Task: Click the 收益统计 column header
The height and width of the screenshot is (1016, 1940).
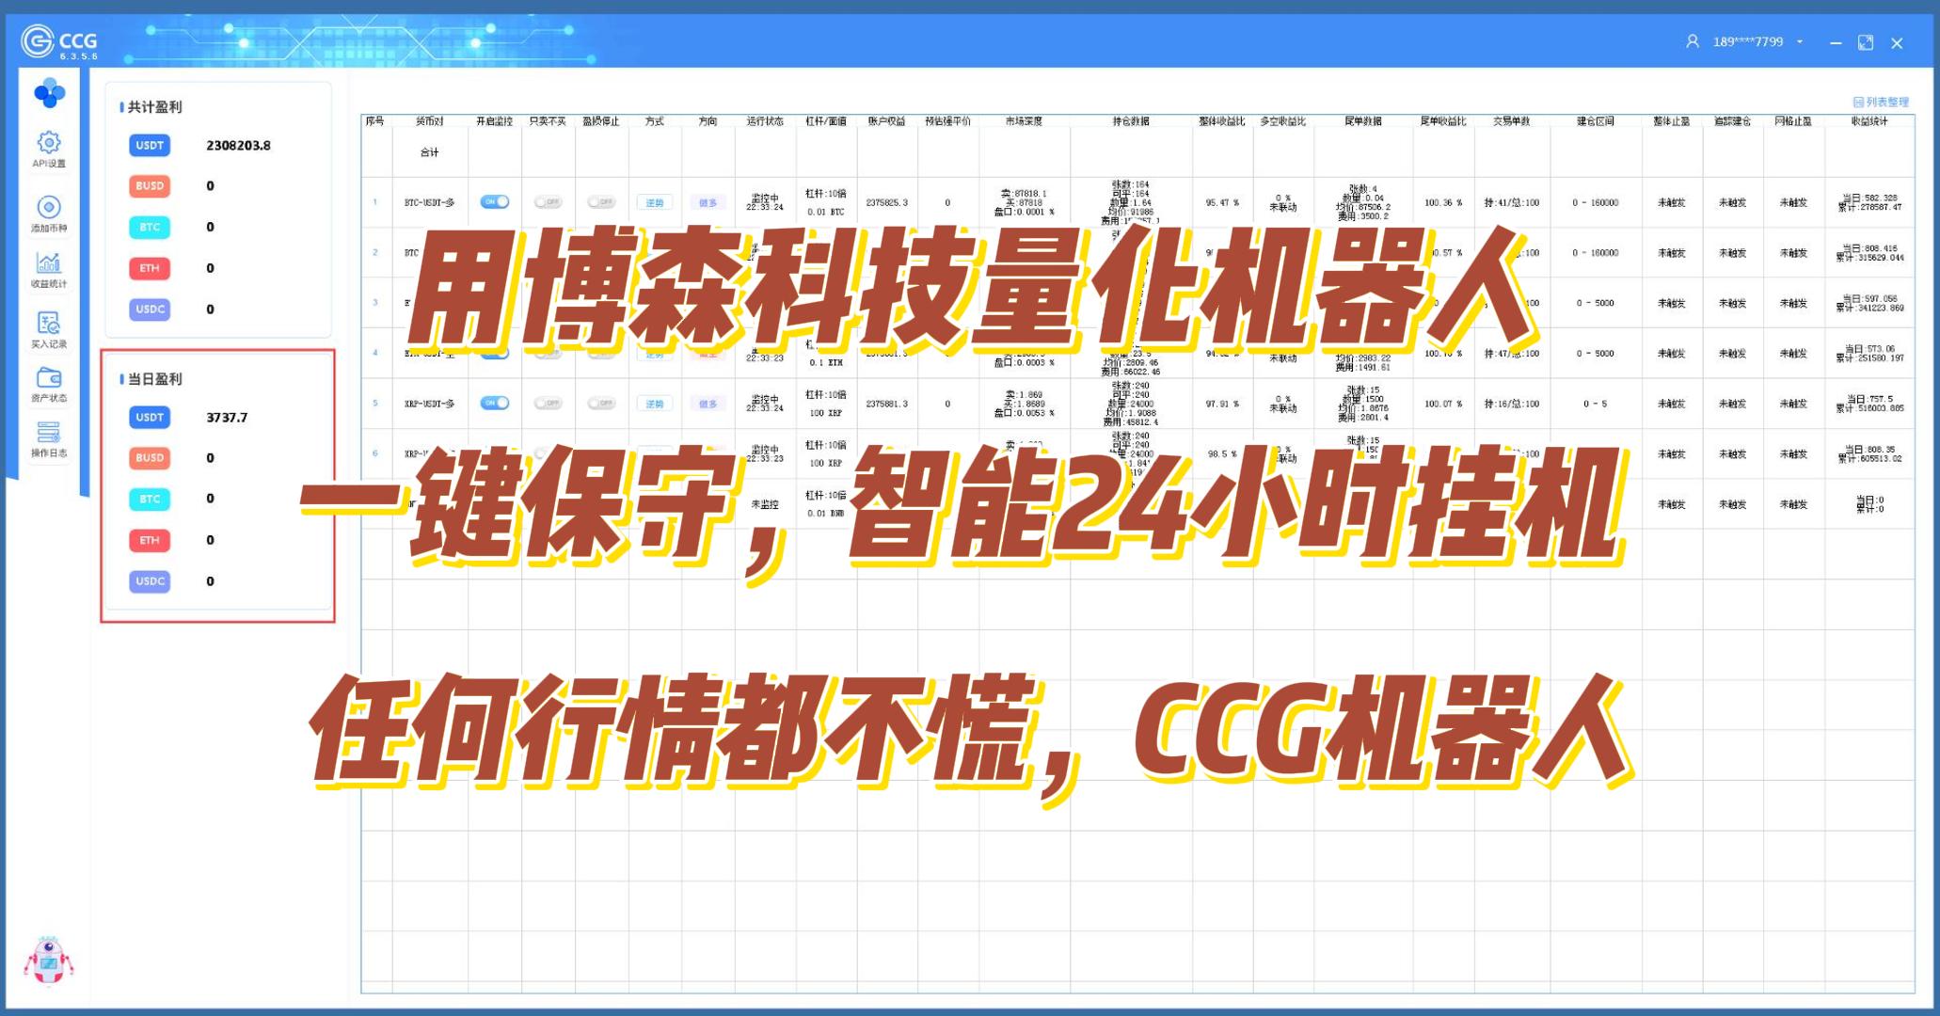Action: (x=1869, y=121)
